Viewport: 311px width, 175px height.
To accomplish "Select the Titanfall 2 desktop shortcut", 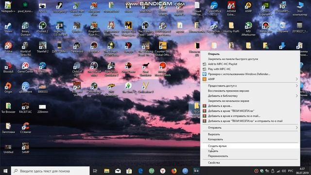I will point(42,48).
